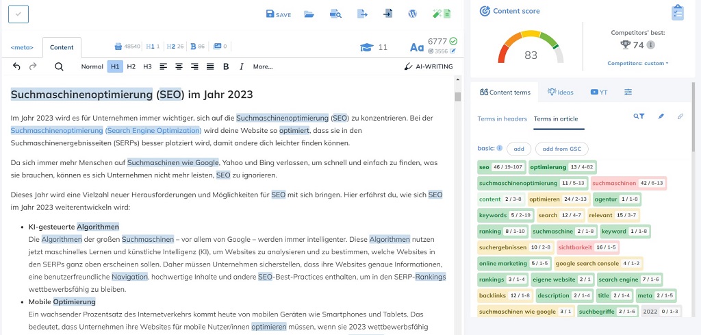The height and width of the screenshot is (335, 701).
Task: Click the graduation cap readability icon
Action: click(x=367, y=47)
